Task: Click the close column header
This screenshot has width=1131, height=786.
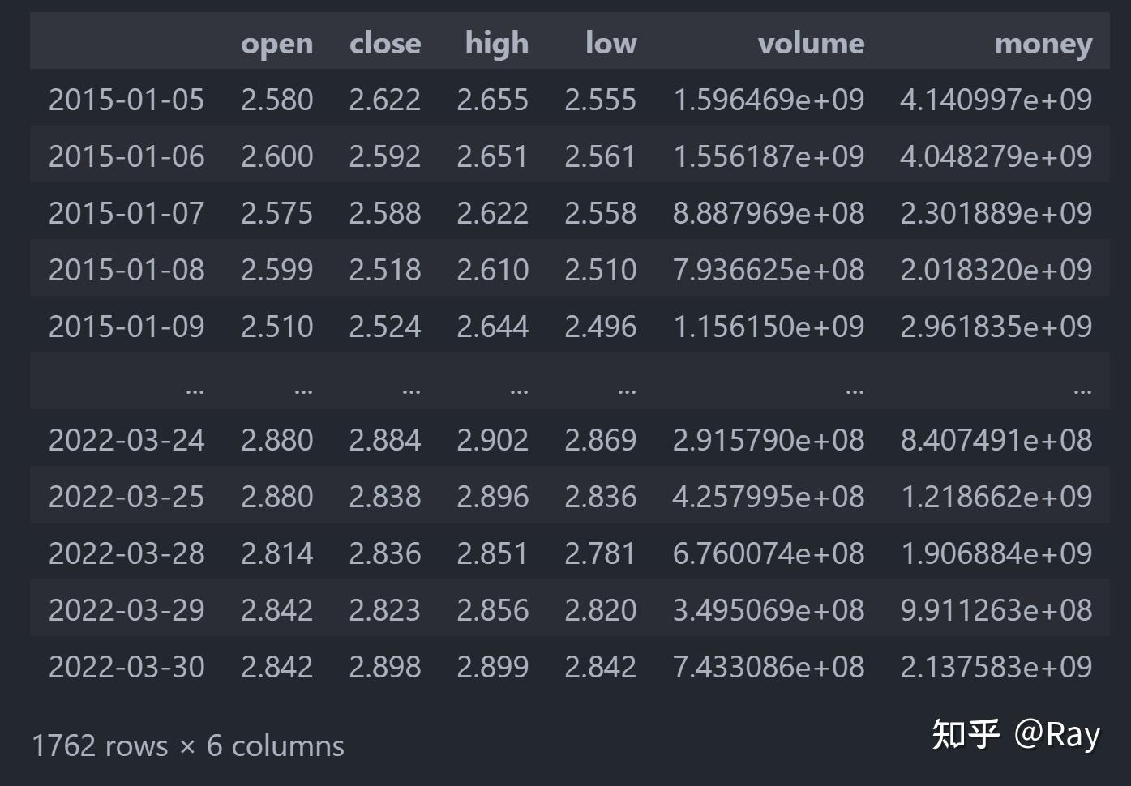Action: pos(385,44)
